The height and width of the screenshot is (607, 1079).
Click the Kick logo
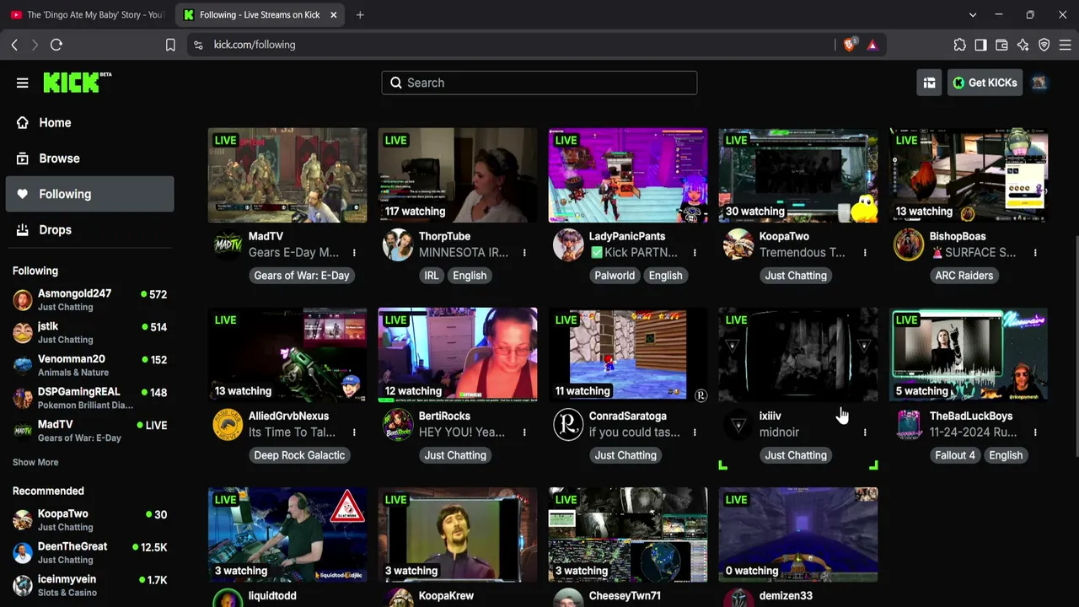point(77,82)
